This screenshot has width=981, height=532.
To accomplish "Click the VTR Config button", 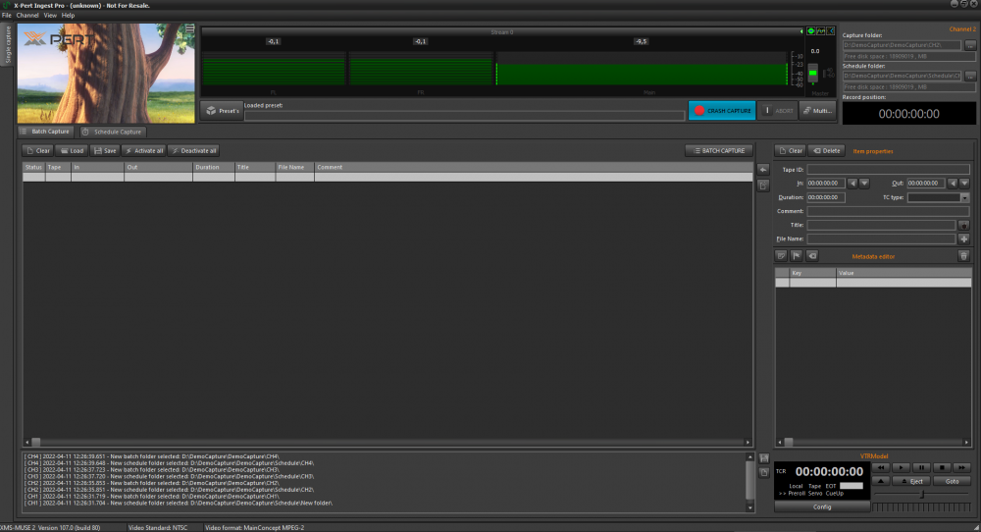I will click(821, 506).
